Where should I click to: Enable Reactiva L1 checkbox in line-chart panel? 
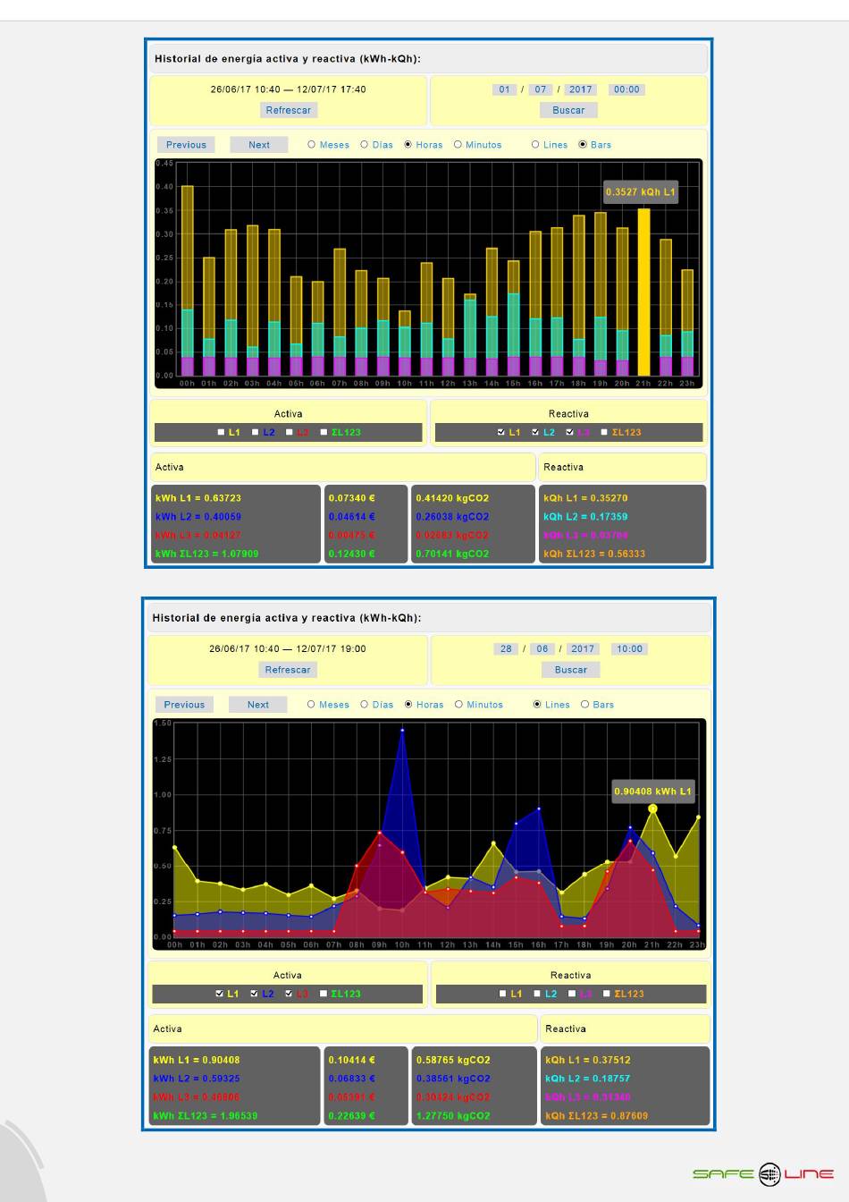[503, 994]
